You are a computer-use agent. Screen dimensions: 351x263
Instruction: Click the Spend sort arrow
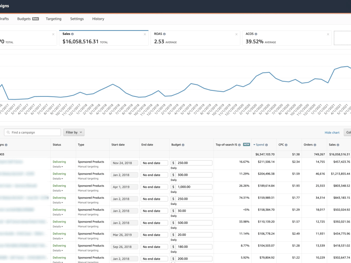(x=254, y=145)
